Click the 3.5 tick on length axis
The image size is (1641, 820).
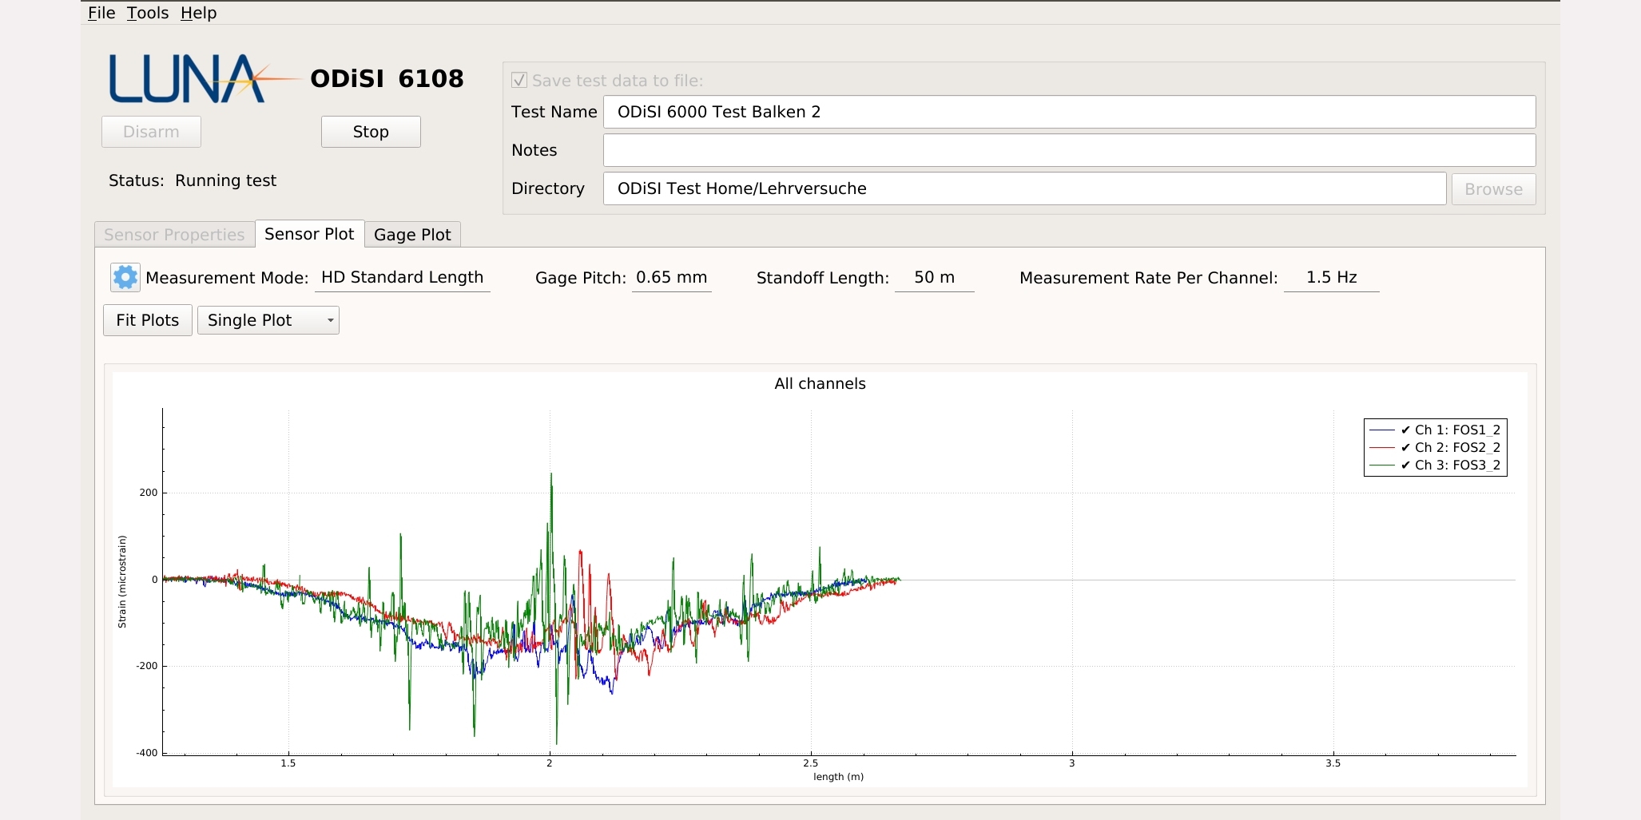(1333, 763)
